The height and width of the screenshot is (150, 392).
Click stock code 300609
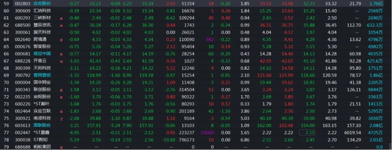coord(23,11)
